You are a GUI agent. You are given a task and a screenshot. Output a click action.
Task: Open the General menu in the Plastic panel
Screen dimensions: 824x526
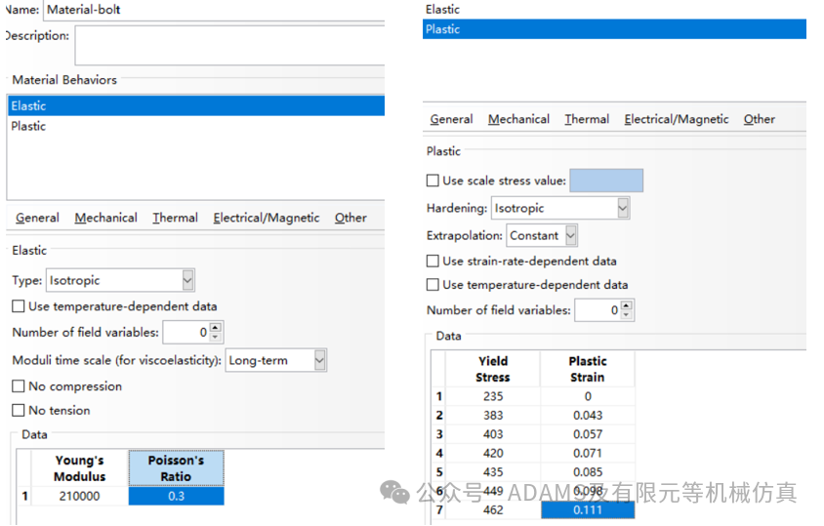[x=451, y=119]
